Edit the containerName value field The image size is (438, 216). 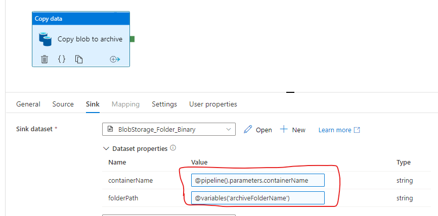click(258, 180)
